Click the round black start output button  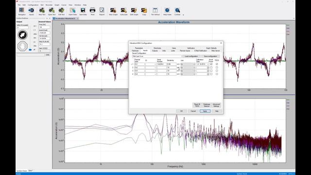coord(22,35)
